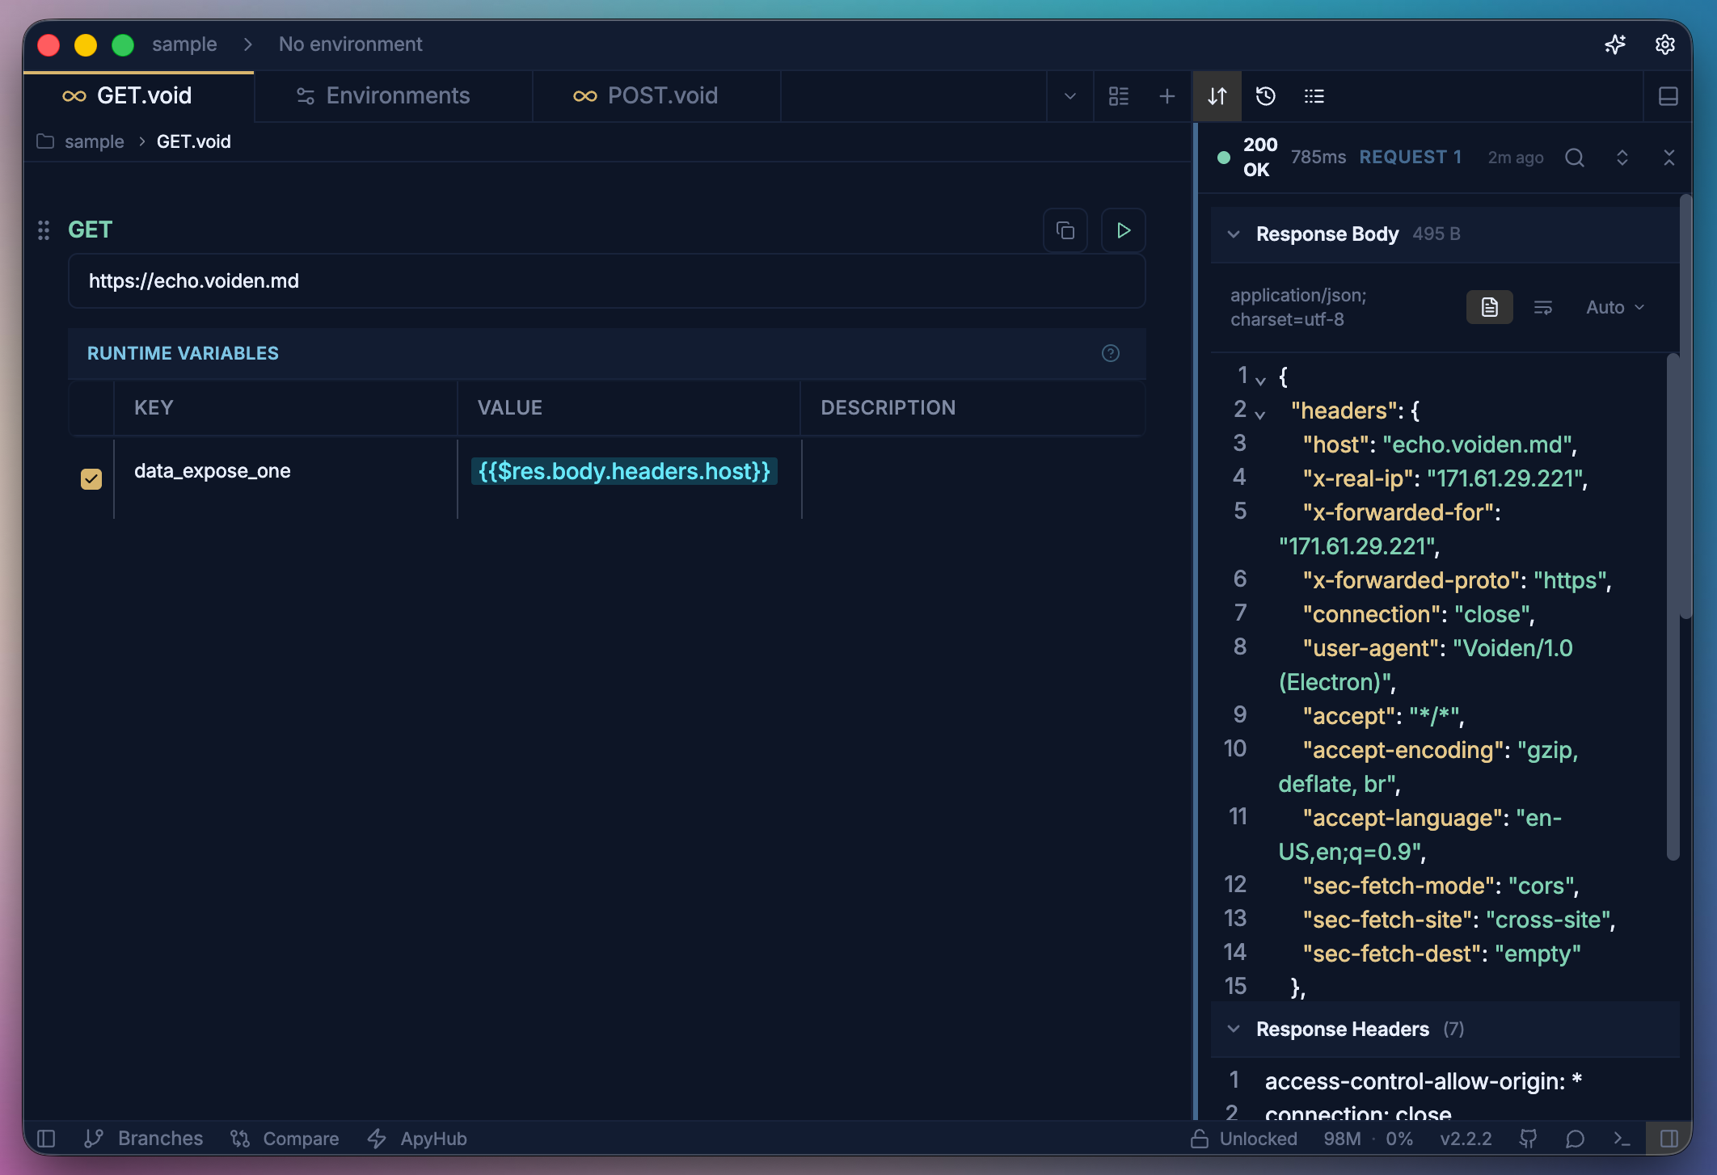
Task: Click sample folder in breadcrumb
Action: pos(95,141)
